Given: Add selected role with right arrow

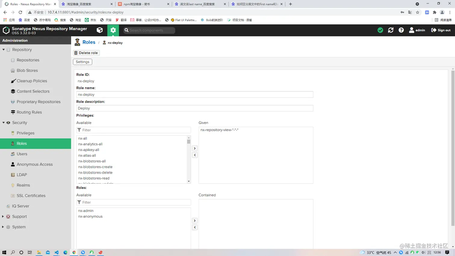Looking at the screenshot, I should [195, 221].
